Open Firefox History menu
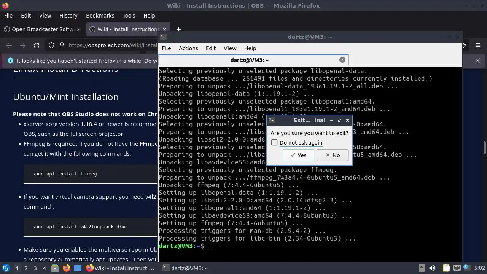Screen dimensions: 487x274 pyautogui.click(x=68, y=16)
